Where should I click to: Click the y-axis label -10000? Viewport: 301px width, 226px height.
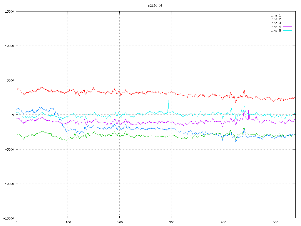9,184
